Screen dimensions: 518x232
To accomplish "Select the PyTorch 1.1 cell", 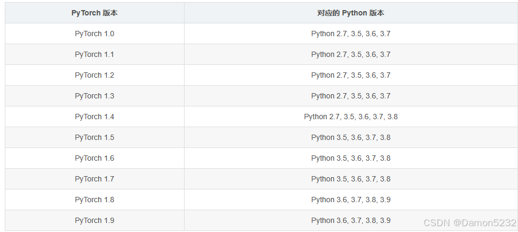I will pos(94,54).
